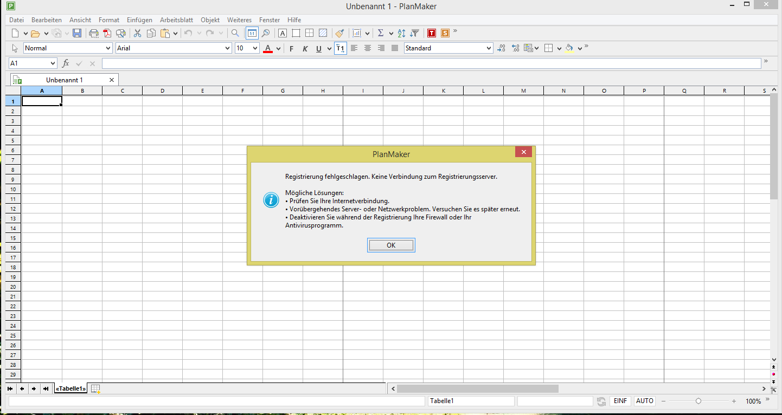Align cell content right
The width and height of the screenshot is (782, 415).
[381, 48]
